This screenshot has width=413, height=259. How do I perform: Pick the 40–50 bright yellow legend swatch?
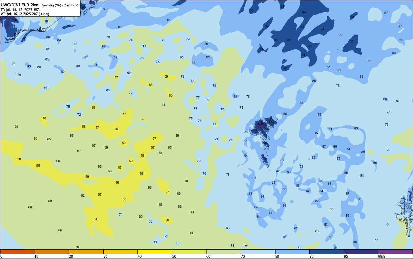click(x=155, y=252)
